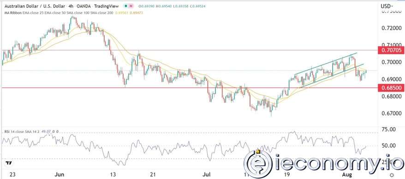Image resolution: width=405 pixels, height=179 pixels.
Task: Click the 0.72000 price axis value
Action: click(392, 28)
